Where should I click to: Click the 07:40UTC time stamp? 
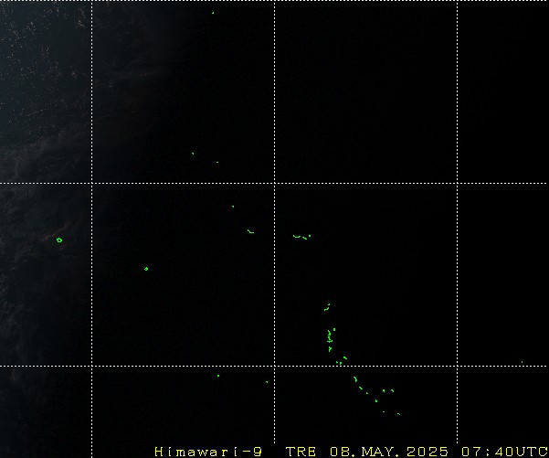click(504, 452)
